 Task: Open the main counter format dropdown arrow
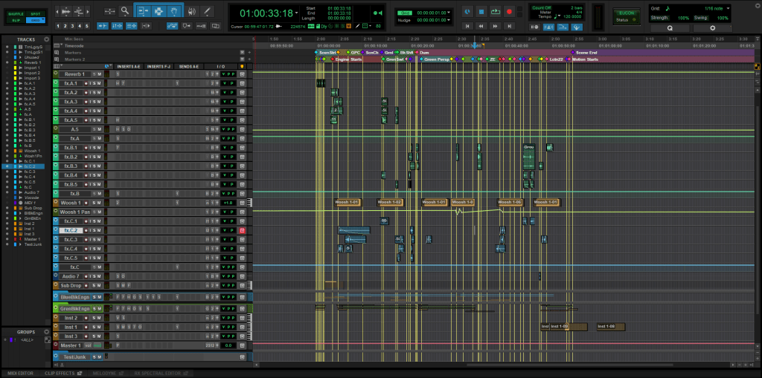[296, 13]
